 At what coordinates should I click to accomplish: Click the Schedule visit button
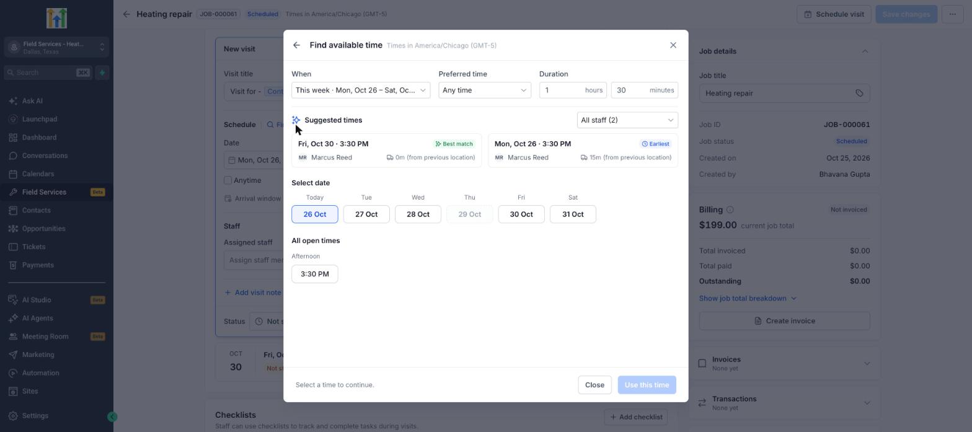(x=834, y=14)
